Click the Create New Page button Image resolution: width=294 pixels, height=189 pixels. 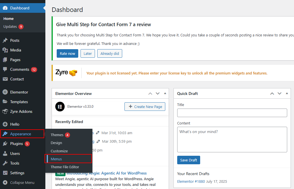coord(145,107)
